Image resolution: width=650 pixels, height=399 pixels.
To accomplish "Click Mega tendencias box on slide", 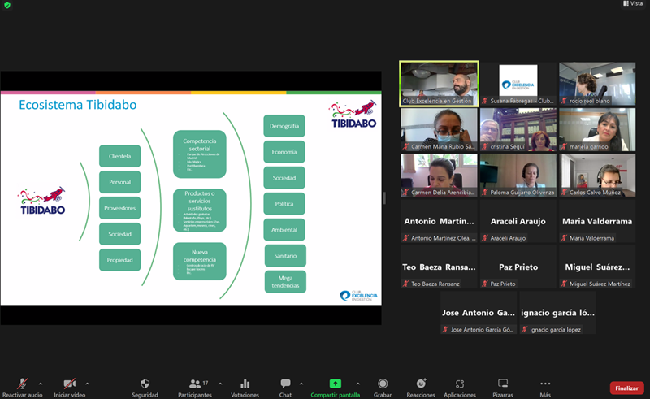I will [285, 282].
